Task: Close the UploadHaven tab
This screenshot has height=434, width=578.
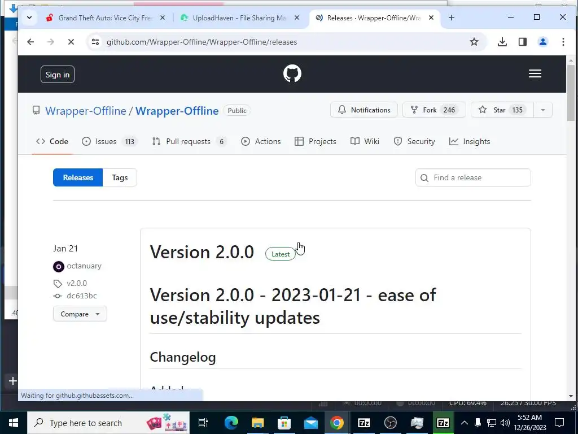Action: pos(297,18)
